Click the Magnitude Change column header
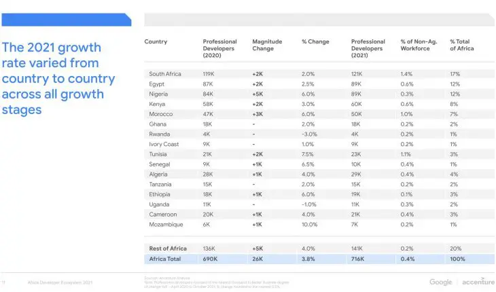 click(x=266, y=45)
